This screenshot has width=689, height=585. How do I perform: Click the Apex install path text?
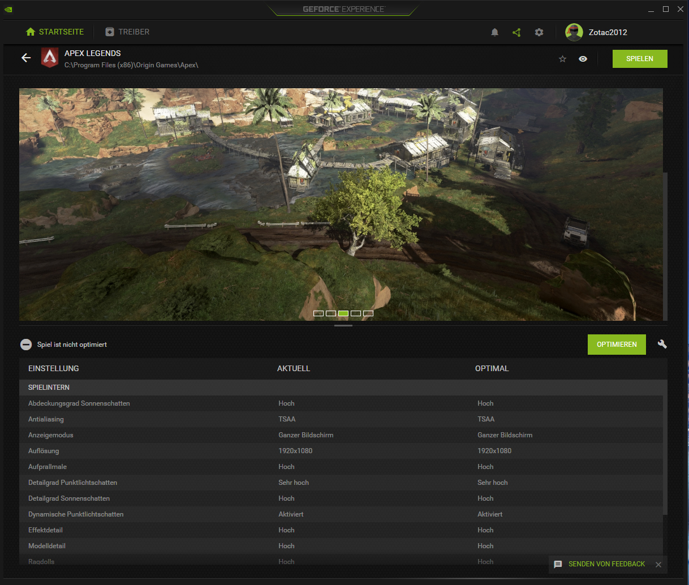(x=131, y=65)
